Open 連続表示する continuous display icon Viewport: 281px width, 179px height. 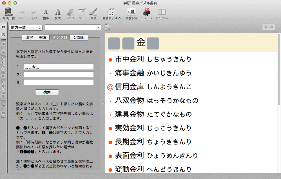click(x=111, y=13)
